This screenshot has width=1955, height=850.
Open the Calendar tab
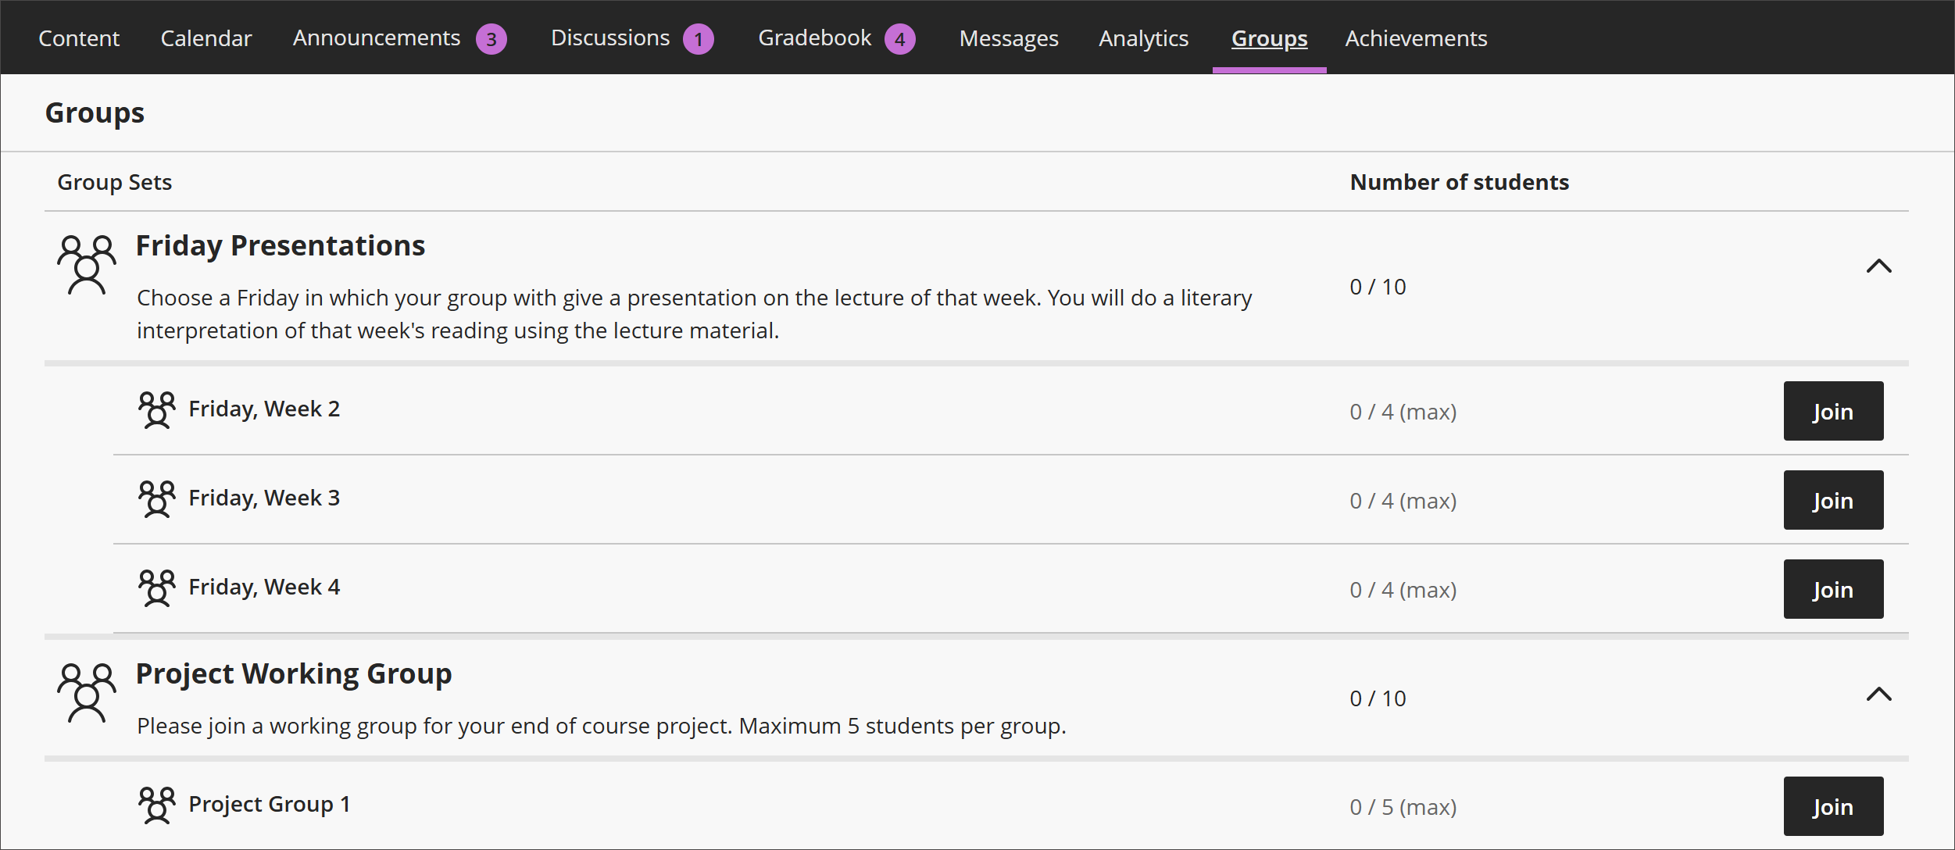(206, 38)
